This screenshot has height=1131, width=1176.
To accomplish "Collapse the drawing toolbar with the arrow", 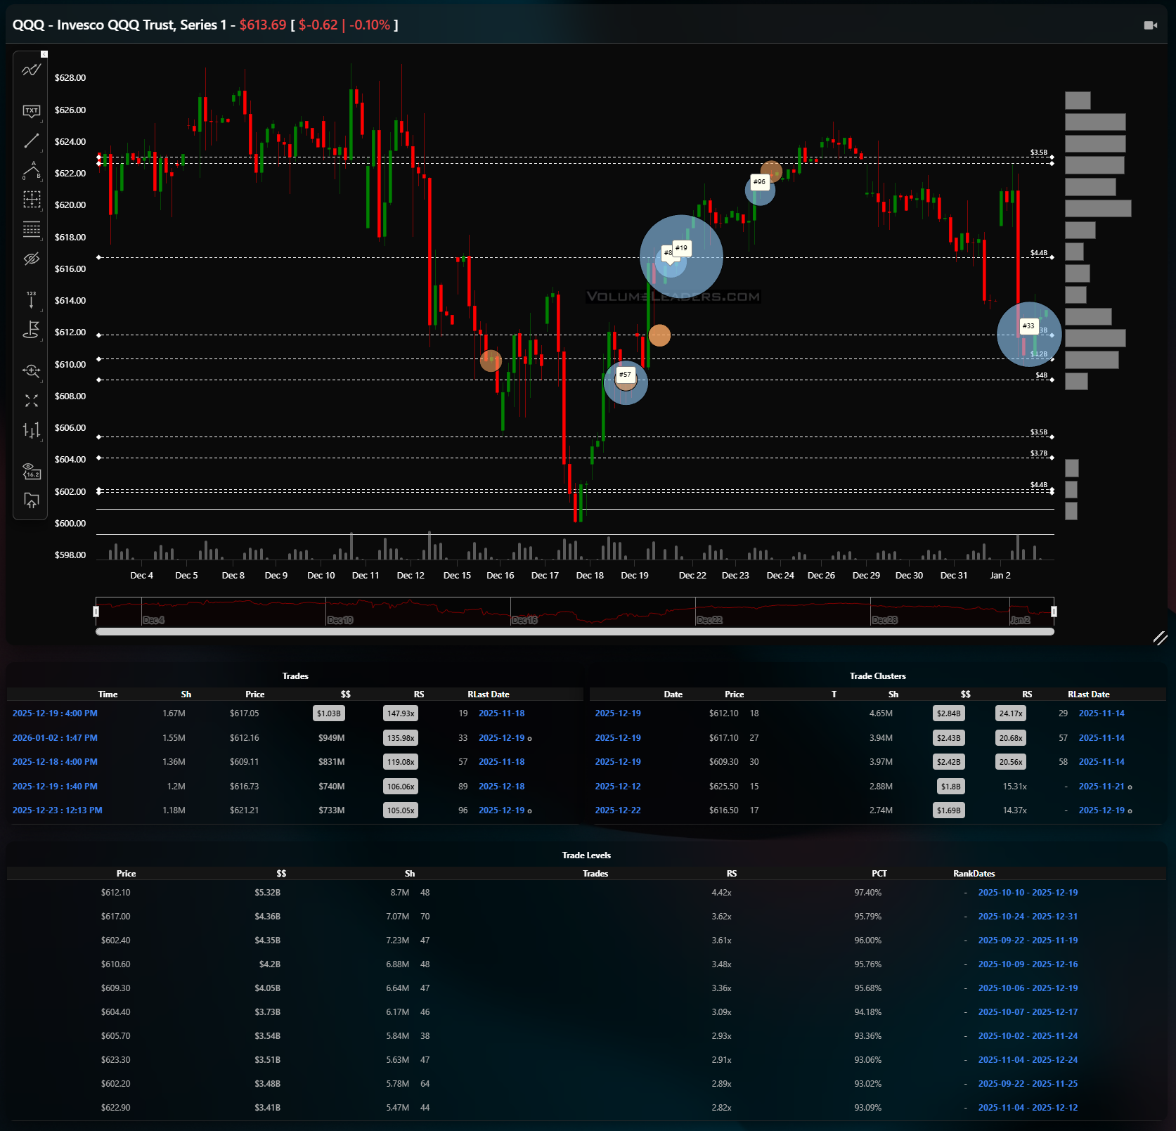I will click(x=44, y=54).
